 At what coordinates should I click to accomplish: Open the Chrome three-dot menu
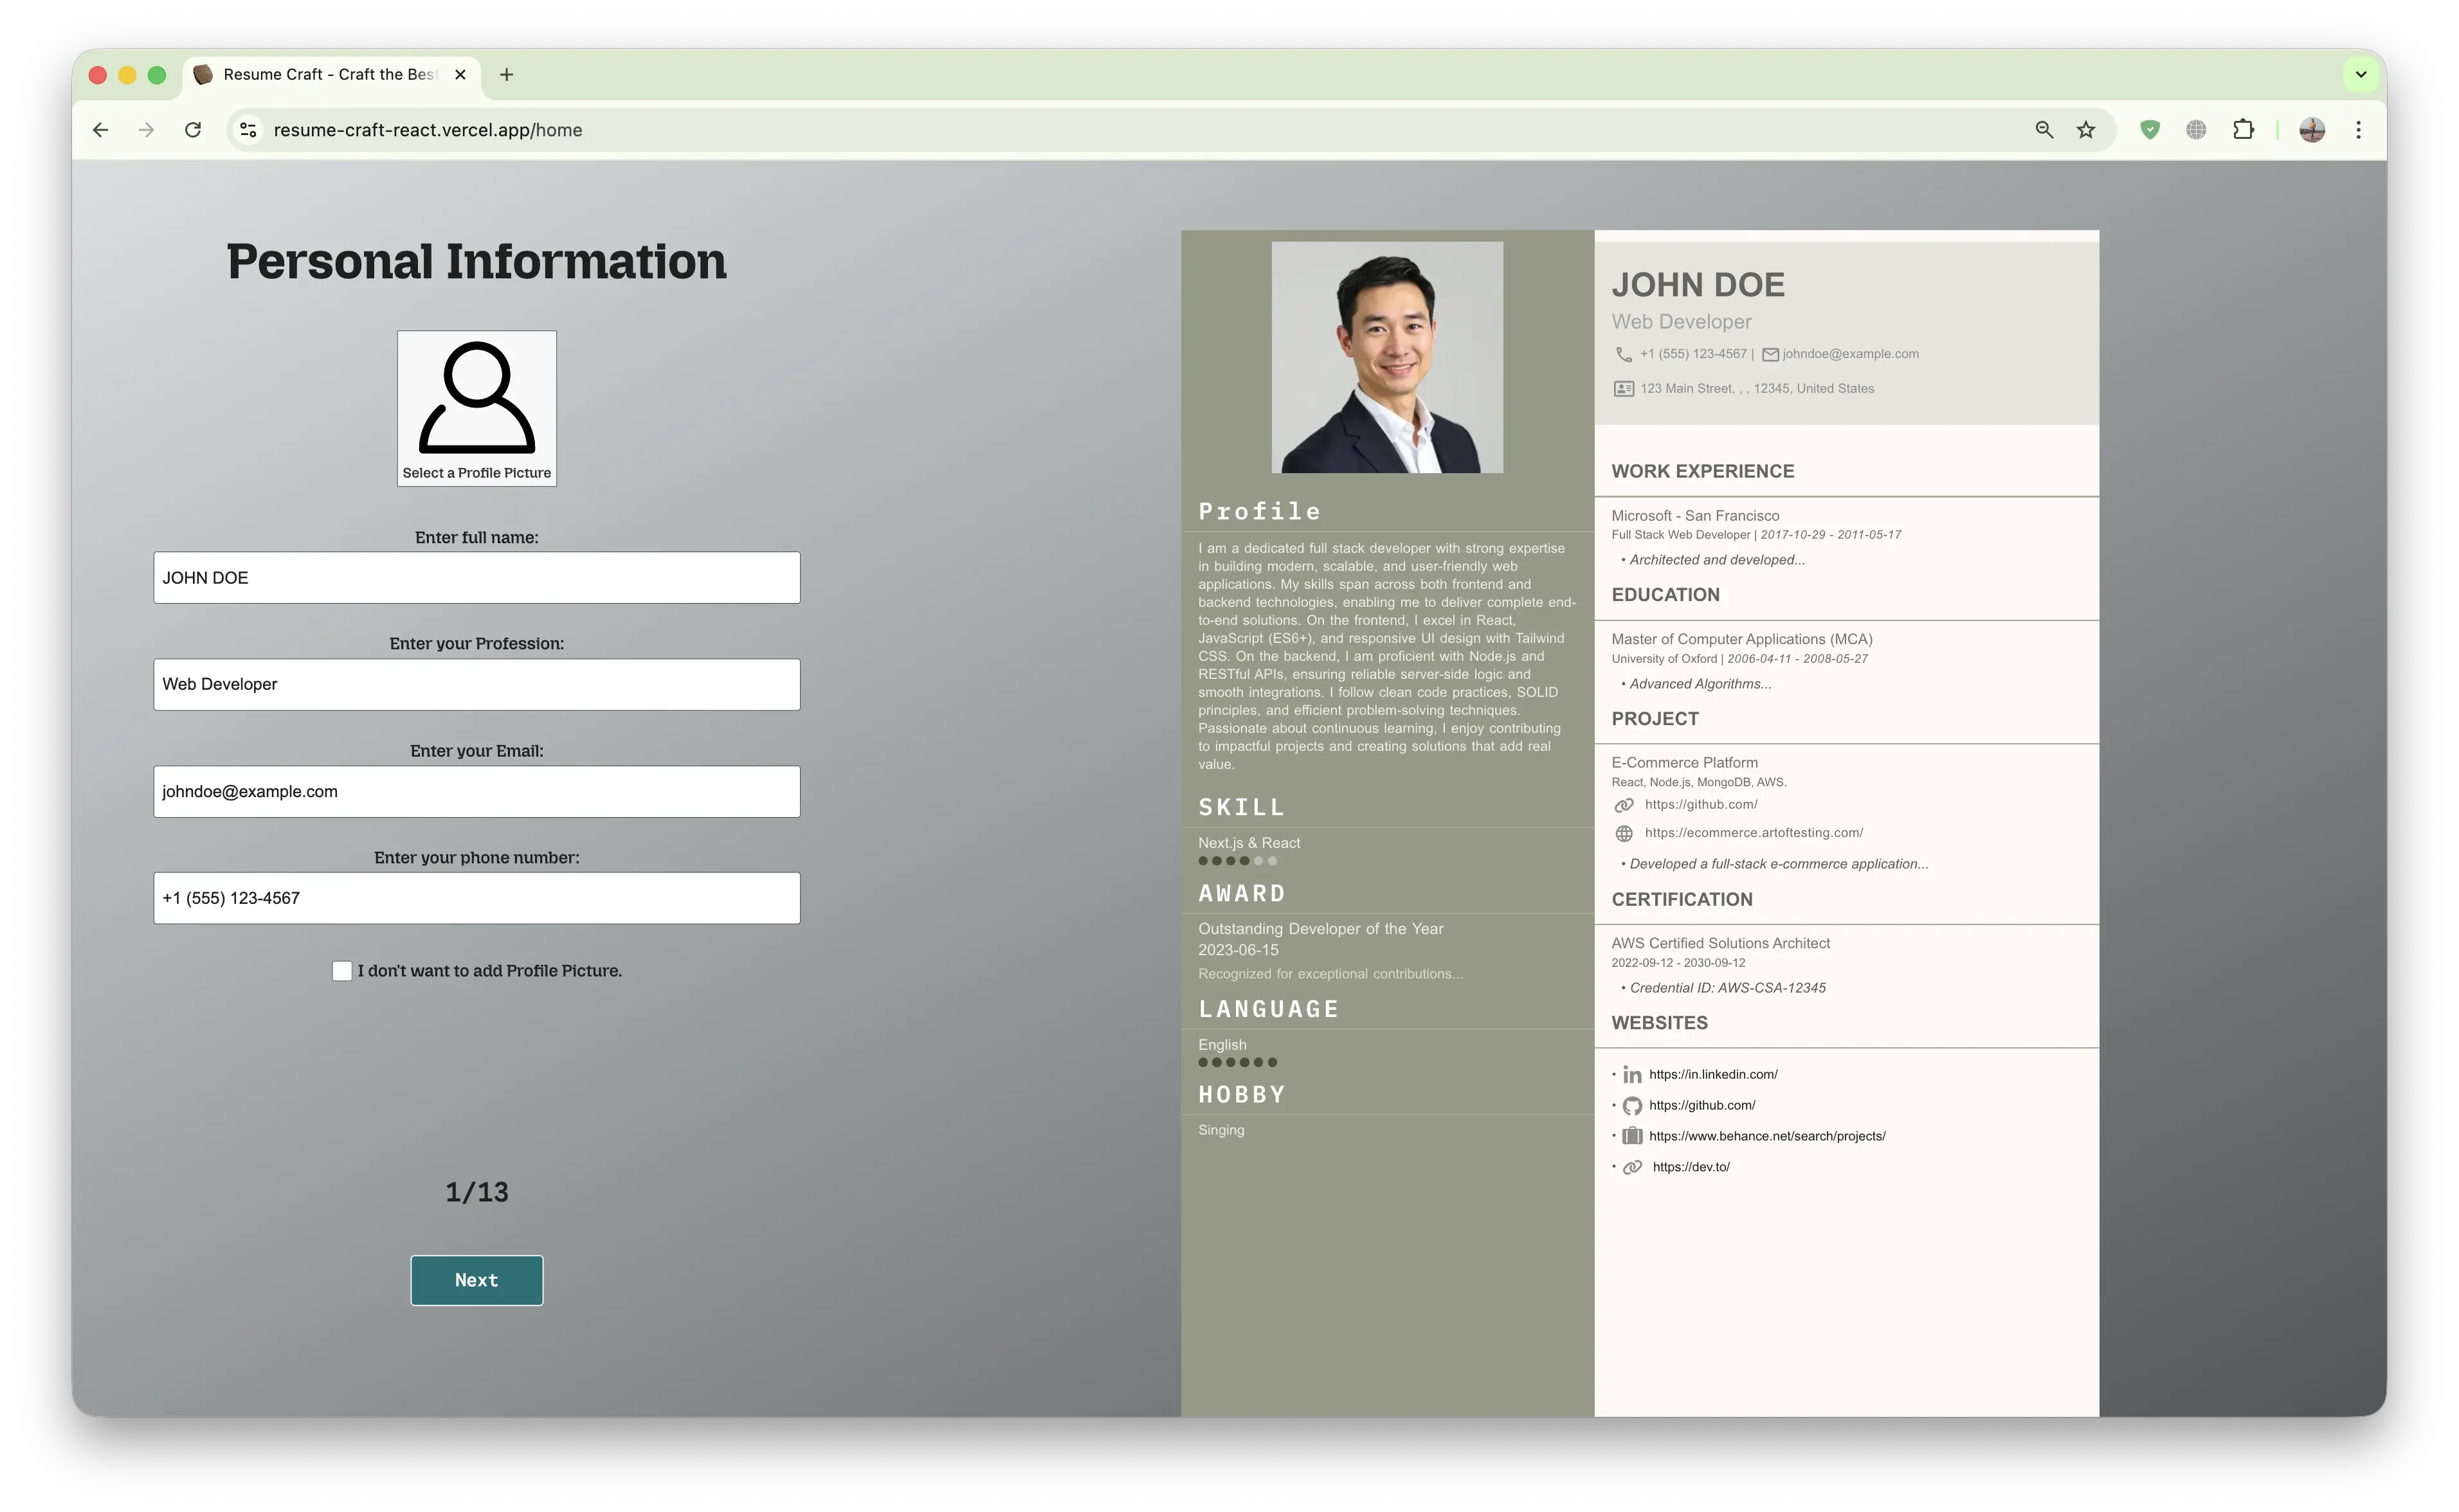click(2358, 130)
